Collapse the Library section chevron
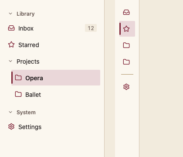Image resolution: width=183 pixels, height=157 pixels. point(10,14)
